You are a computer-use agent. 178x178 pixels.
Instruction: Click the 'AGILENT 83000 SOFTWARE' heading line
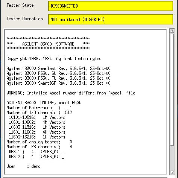tap(48, 44)
